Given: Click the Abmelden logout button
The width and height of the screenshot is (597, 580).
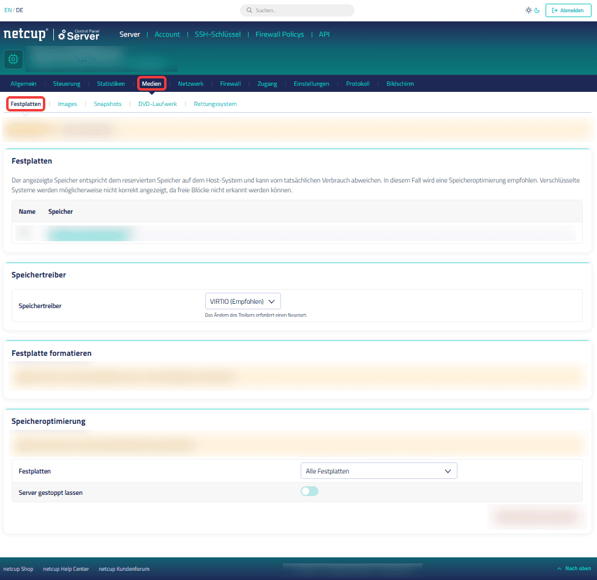Looking at the screenshot, I should [568, 10].
